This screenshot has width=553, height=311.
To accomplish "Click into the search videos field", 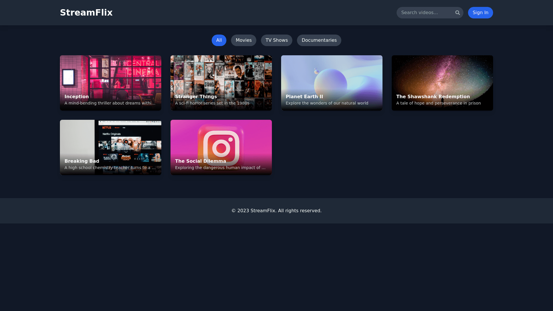I will 426,13.
